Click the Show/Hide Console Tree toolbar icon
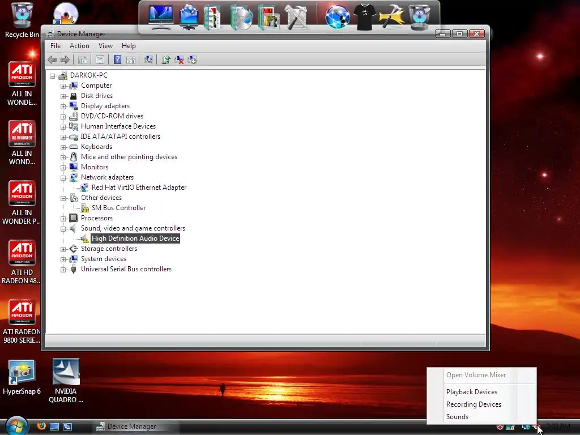Image resolution: width=580 pixels, height=435 pixels. pos(83,59)
